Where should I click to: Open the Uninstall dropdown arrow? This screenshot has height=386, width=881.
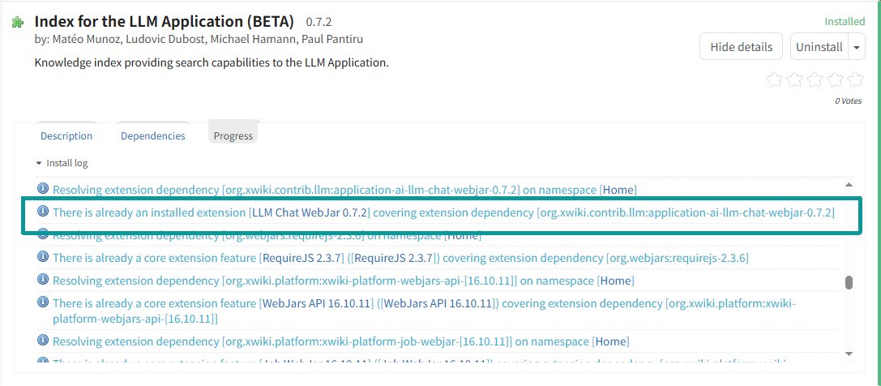coord(857,47)
